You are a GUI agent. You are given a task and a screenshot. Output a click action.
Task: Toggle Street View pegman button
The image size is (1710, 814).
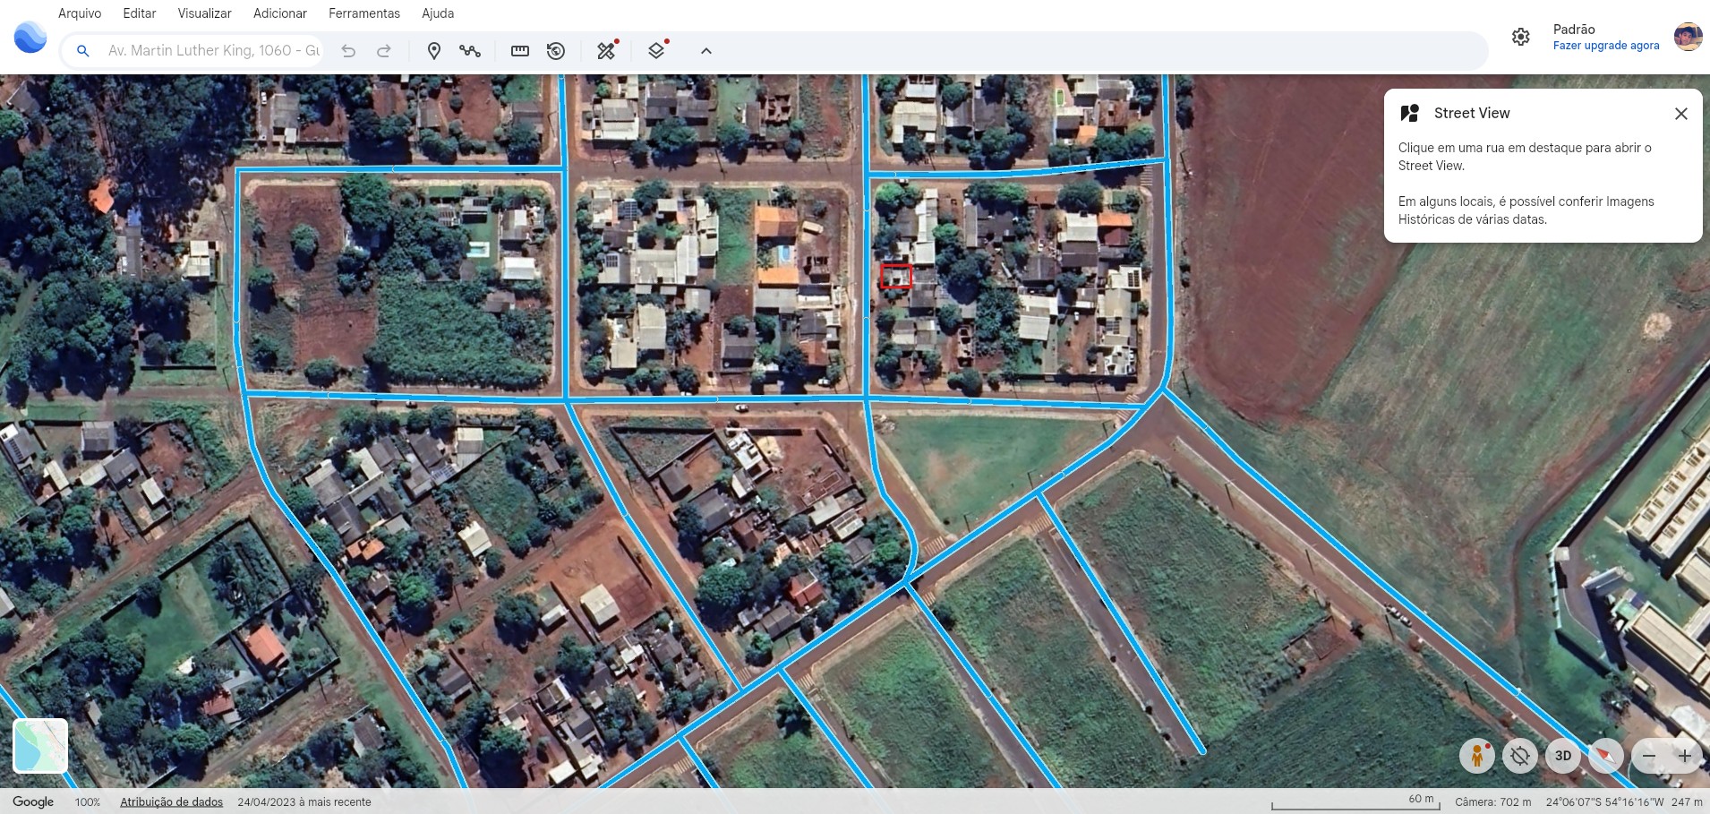tap(1476, 756)
